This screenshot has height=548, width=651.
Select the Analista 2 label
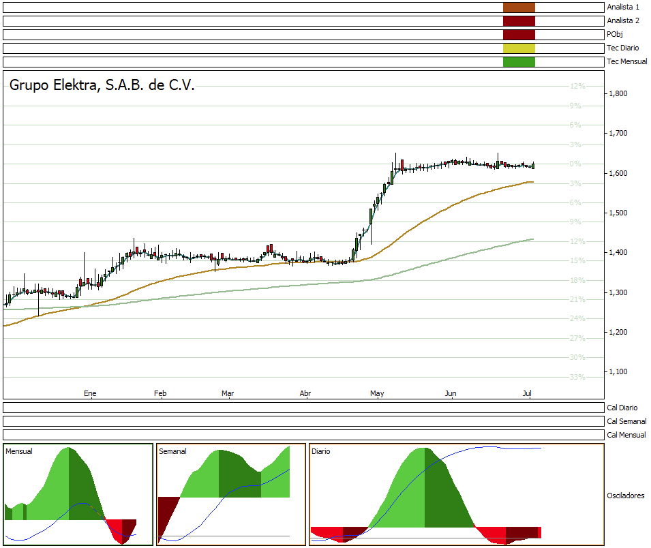tap(623, 20)
